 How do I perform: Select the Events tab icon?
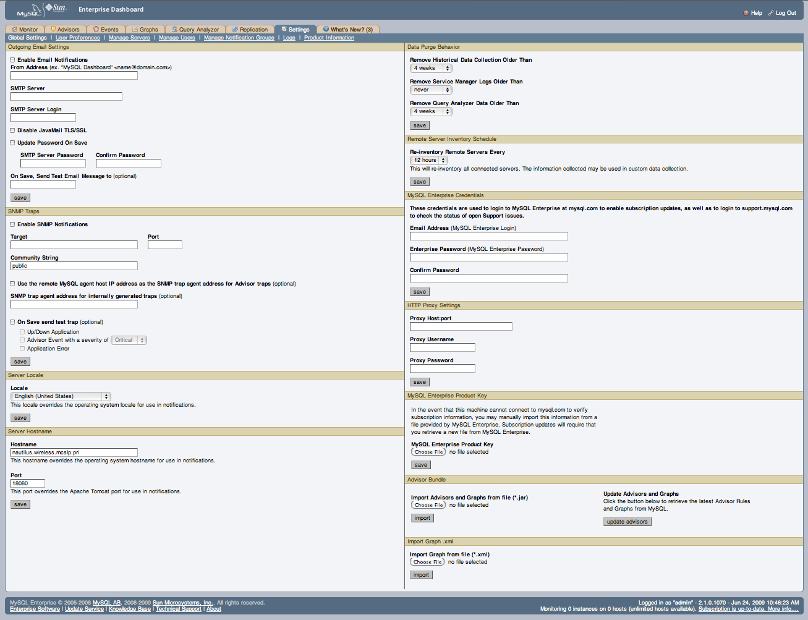(x=95, y=29)
